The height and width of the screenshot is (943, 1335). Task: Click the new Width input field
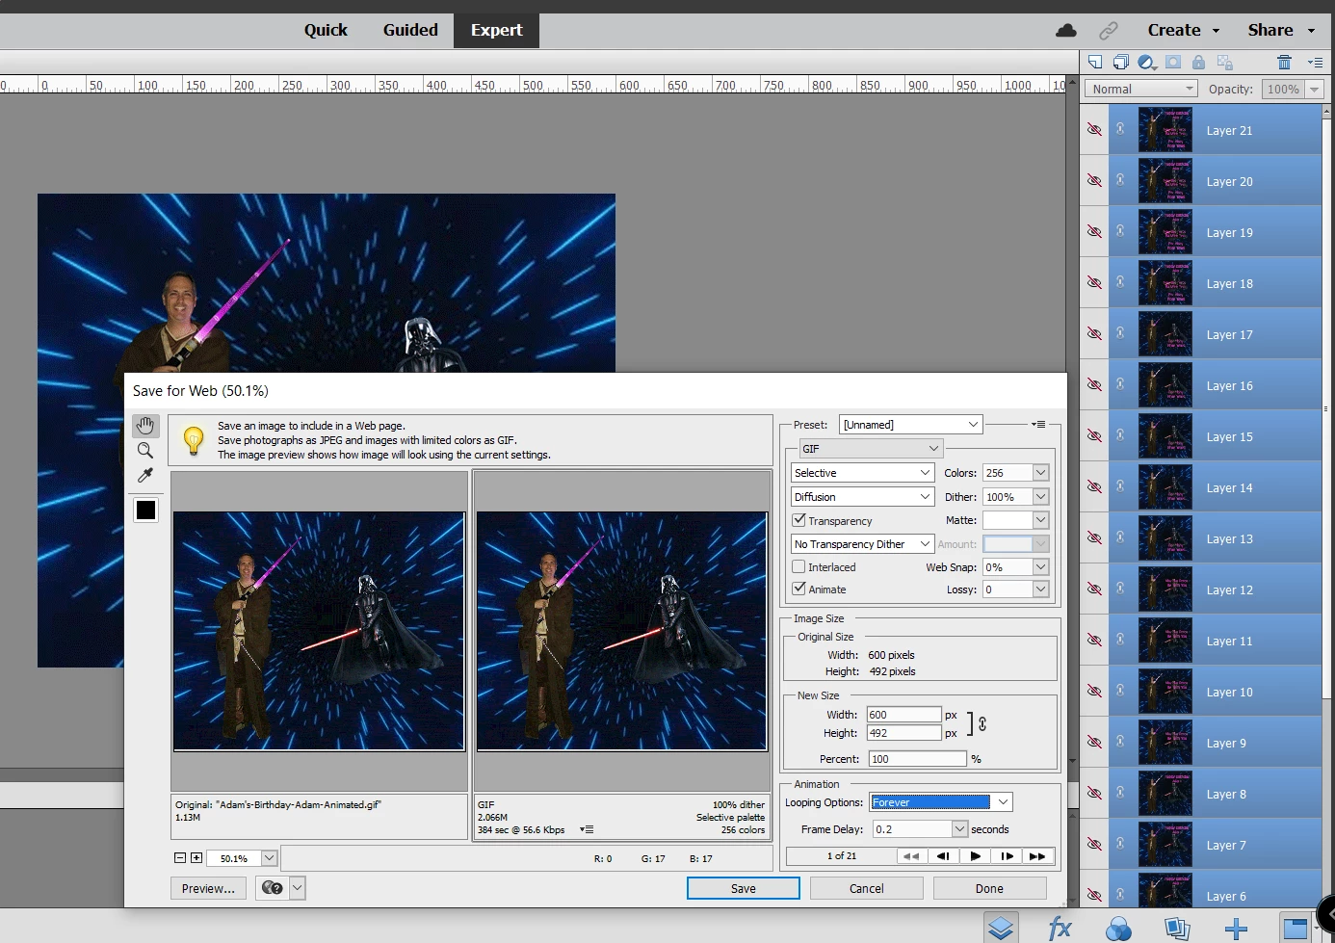(903, 715)
